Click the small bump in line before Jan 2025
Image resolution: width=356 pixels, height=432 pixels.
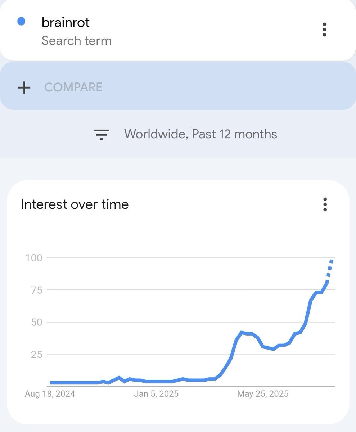point(119,378)
